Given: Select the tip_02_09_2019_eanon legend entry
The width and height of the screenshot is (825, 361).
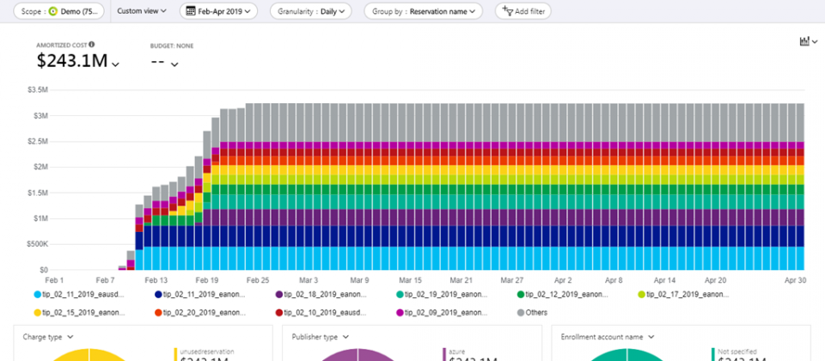Looking at the screenshot, I should point(443,313).
